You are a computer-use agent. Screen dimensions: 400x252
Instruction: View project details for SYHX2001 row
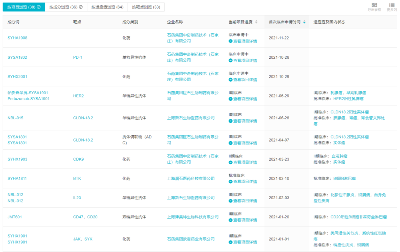[x=243, y=80]
